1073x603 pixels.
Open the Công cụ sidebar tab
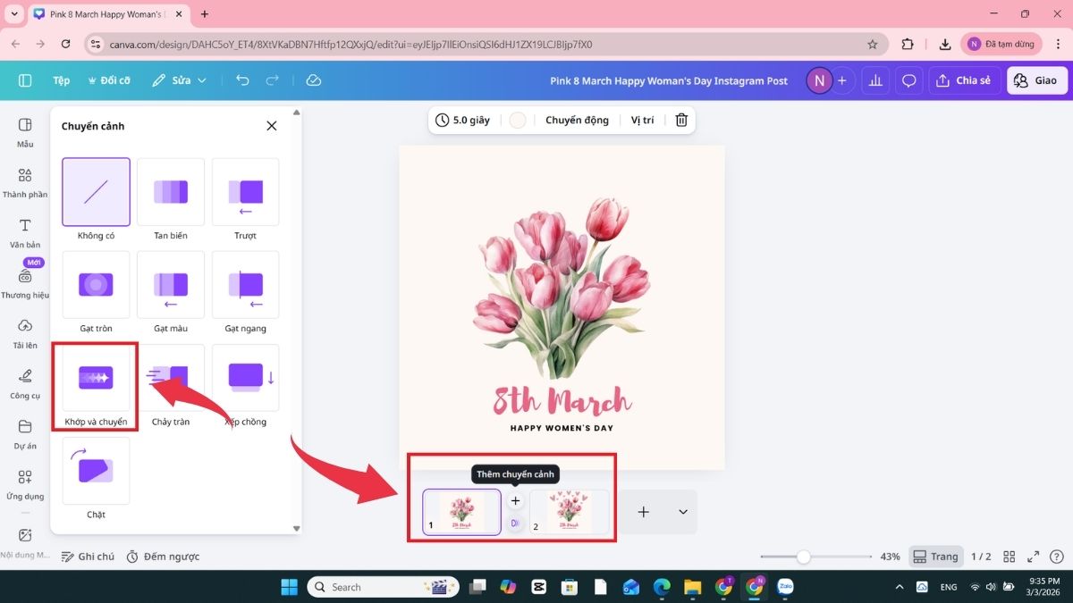[25, 383]
